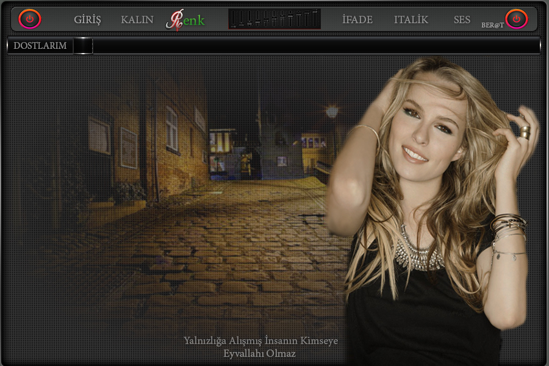Click the rightmost equalizer slider
The width and height of the screenshot is (549, 366).
click(x=315, y=12)
